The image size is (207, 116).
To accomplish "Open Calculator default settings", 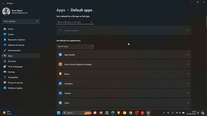I will click(124, 83).
